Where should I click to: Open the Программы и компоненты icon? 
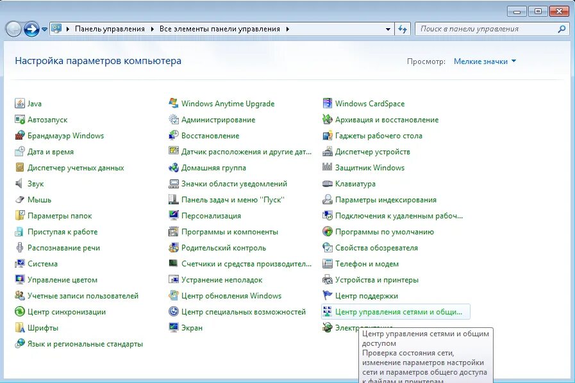point(174,232)
